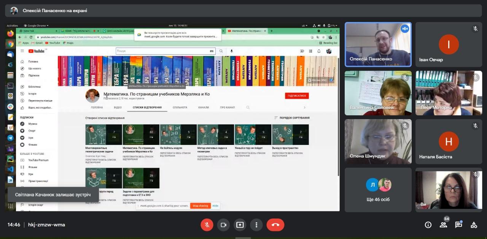The width and height of the screenshot is (487, 239).
Task: Show the participants list with the 54 badge
Action: [443, 225]
